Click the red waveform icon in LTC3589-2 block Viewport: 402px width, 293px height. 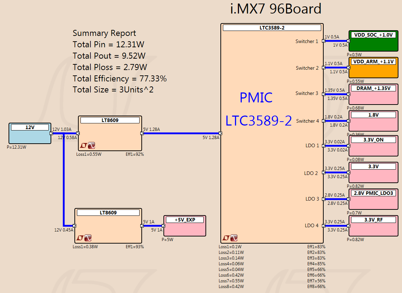pos(234,238)
